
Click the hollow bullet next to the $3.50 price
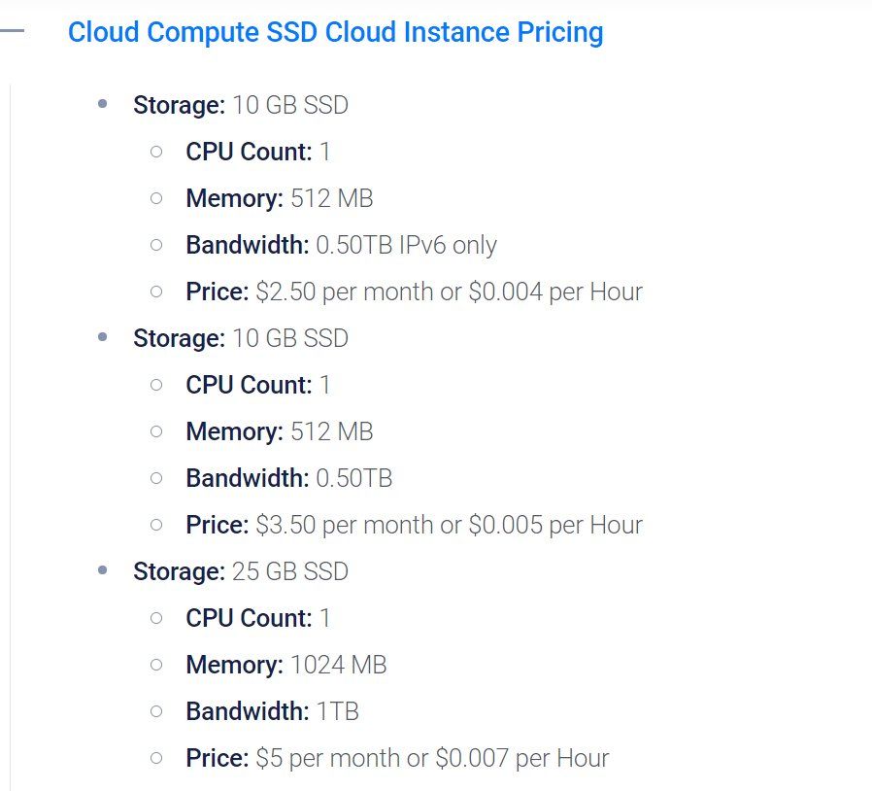[156, 525]
